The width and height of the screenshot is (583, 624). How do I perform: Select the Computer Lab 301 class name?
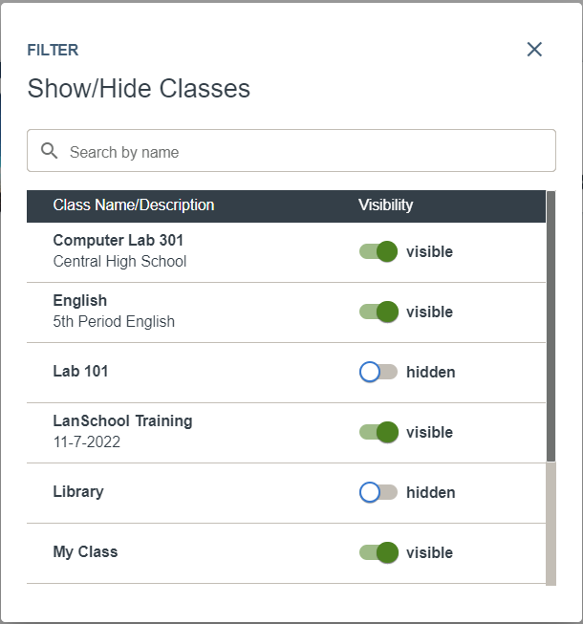tap(119, 241)
